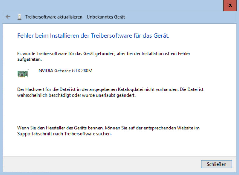
Task: Click 'Unbekanntes Gerät' in the title
Action: tap(106, 17)
